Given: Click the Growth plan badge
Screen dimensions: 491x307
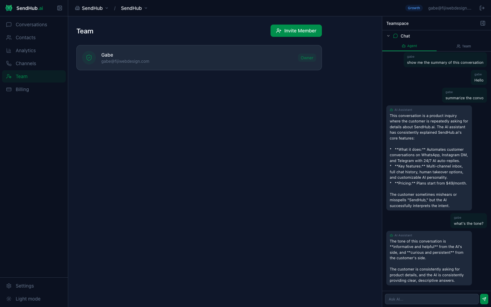Looking at the screenshot, I should [x=414, y=8].
